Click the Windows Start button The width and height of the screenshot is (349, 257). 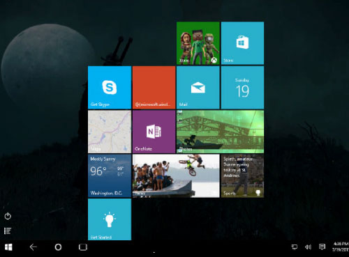click(8, 247)
